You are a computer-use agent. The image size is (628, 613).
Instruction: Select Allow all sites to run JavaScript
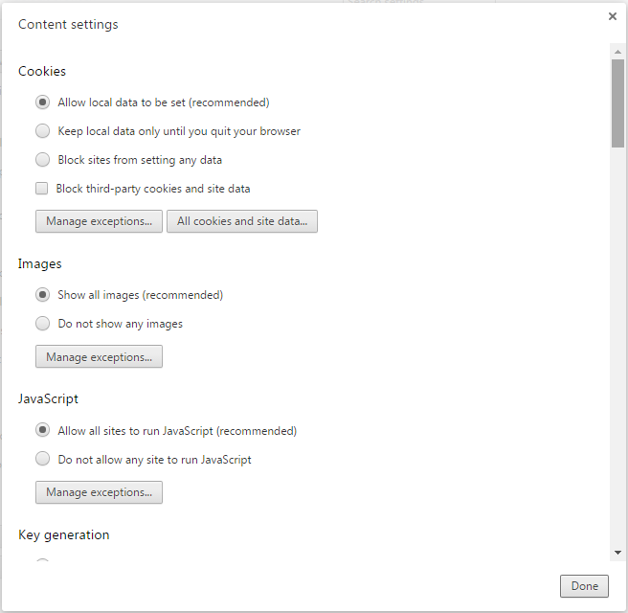click(43, 431)
